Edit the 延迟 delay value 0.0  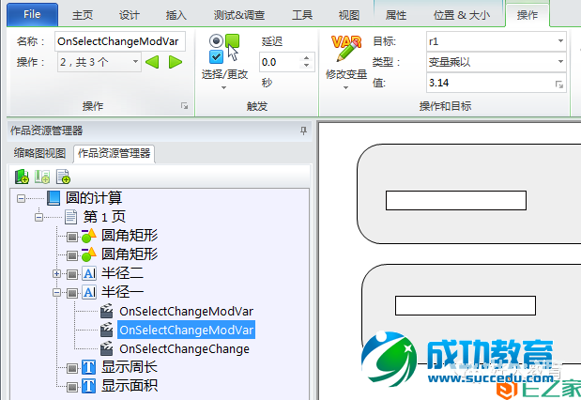point(280,62)
